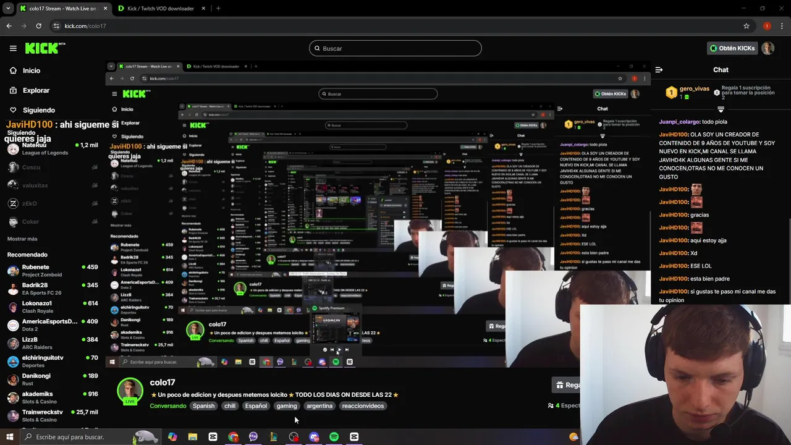Click the Español tag
791x445 pixels.
256,406
